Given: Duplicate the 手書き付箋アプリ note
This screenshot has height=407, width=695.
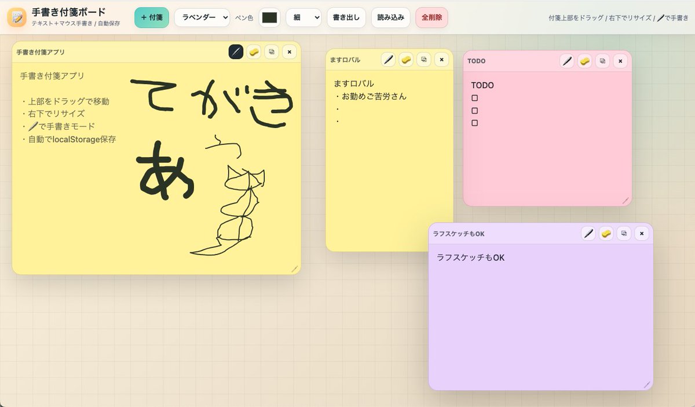Looking at the screenshot, I should point(272,52).
